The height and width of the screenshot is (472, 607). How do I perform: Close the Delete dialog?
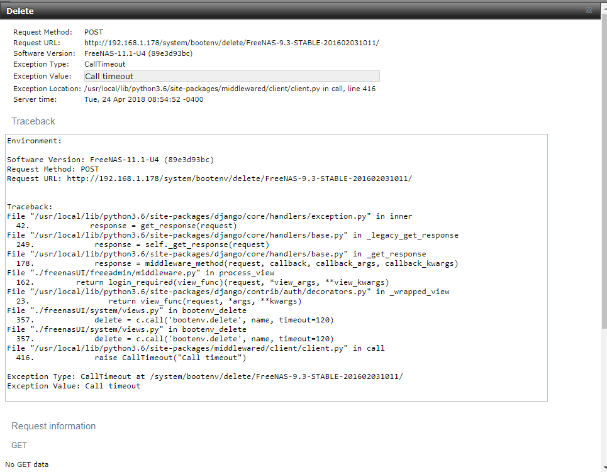[x=589, y=11]
